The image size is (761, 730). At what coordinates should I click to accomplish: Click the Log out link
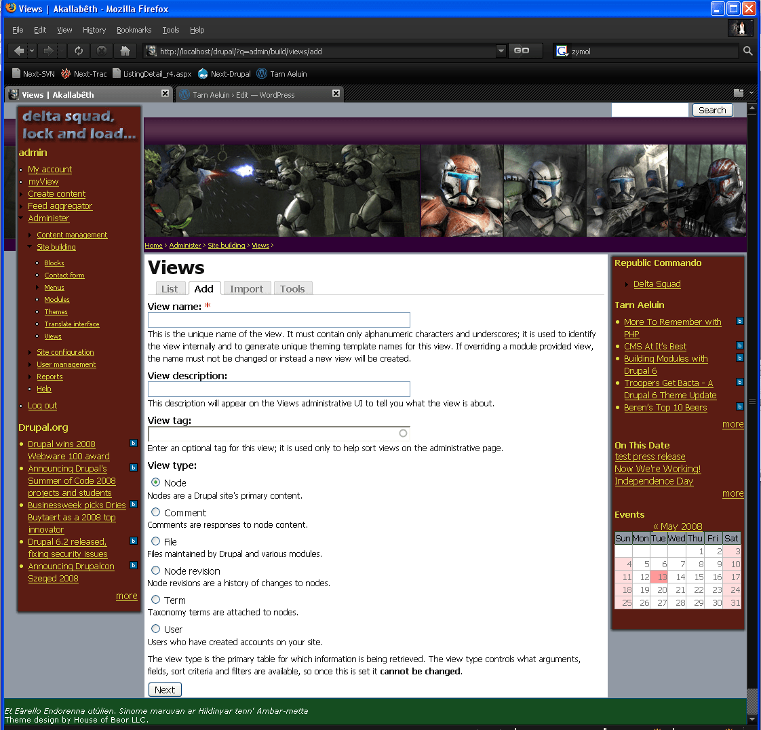[42, 405]
